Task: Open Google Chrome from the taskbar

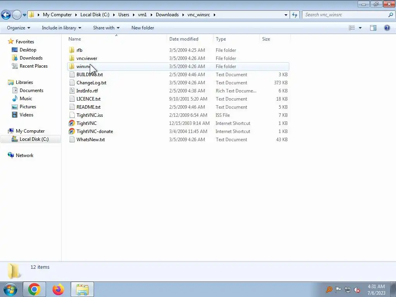Action: (x=34, y=289)
